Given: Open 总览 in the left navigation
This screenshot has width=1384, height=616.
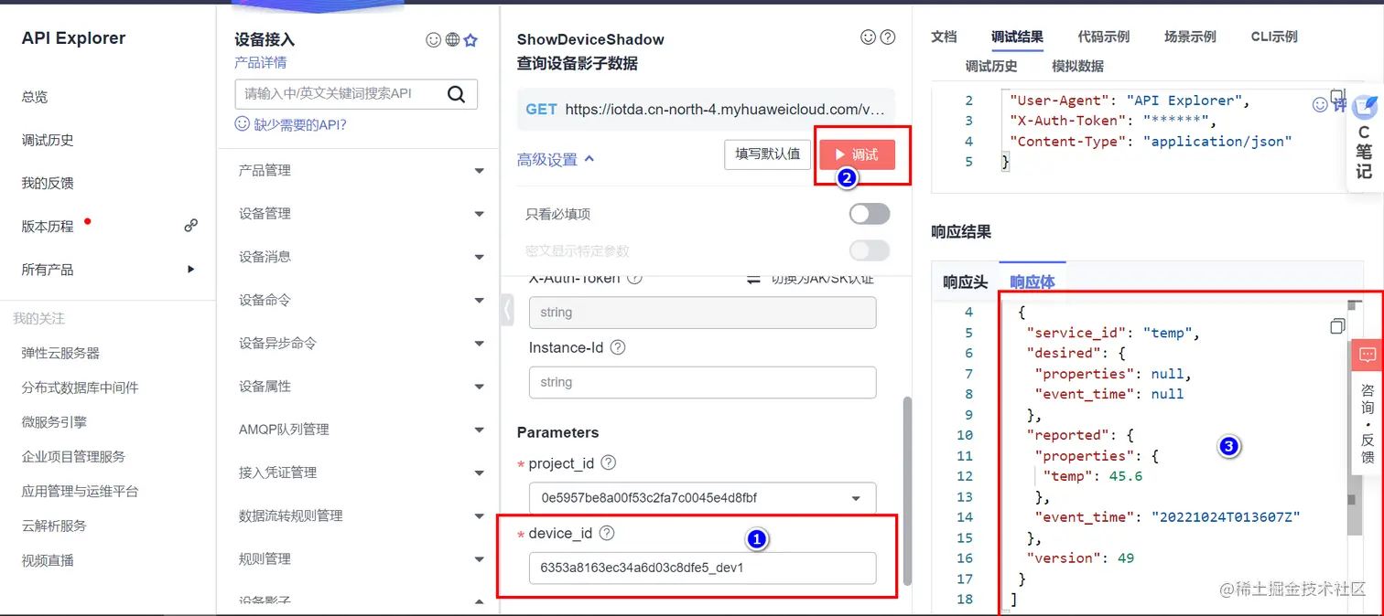Looking at the screenshot, I should [35, 97].
